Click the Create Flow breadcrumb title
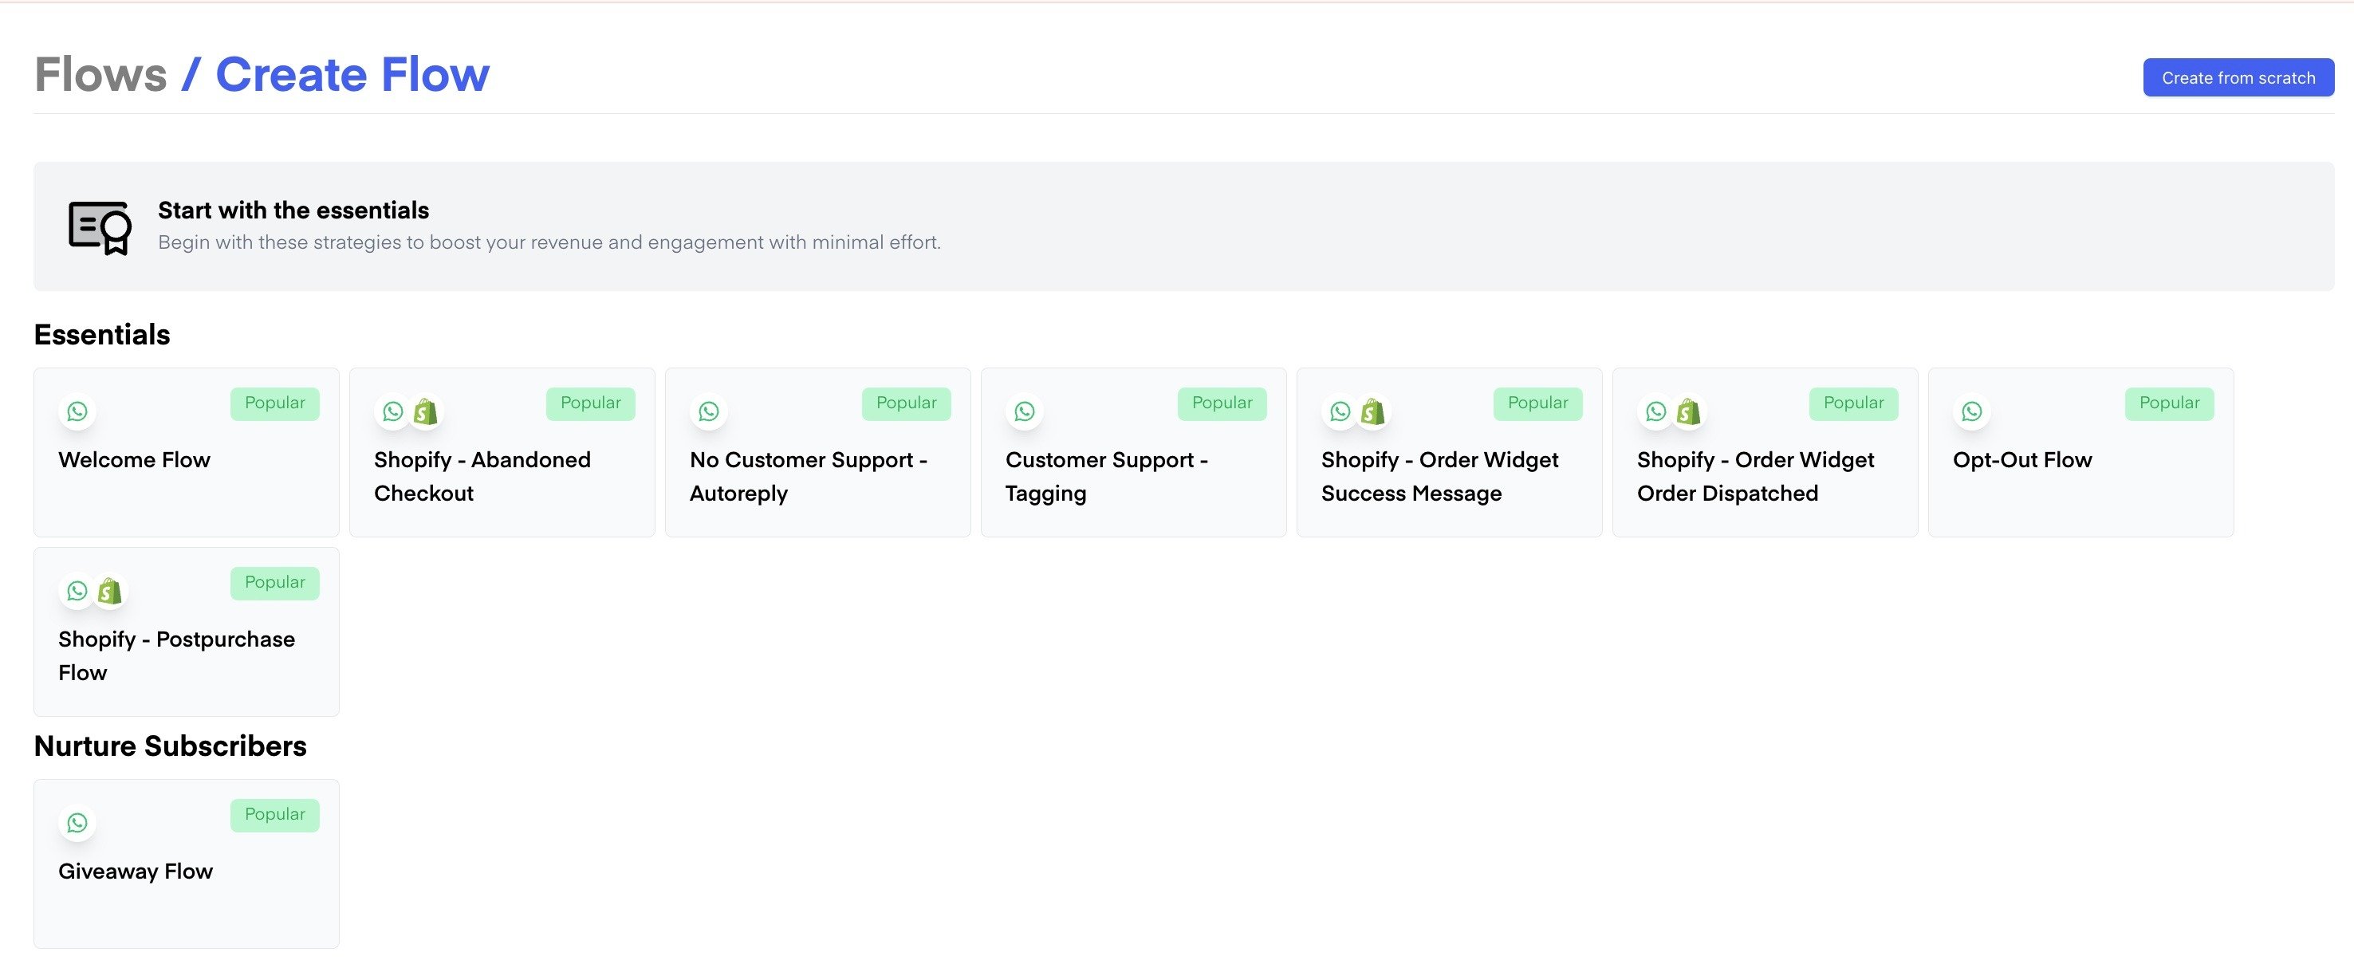2354x960 pixels. pos(352,74)
